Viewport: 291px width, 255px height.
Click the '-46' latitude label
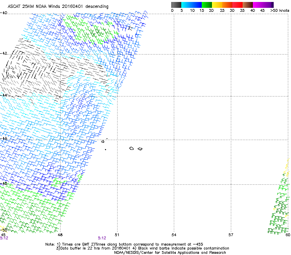pos(4,138)
